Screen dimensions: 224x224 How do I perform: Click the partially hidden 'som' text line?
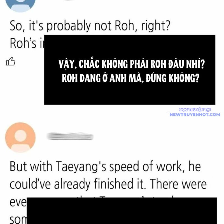pyautogui.click(x=18, y=219)
